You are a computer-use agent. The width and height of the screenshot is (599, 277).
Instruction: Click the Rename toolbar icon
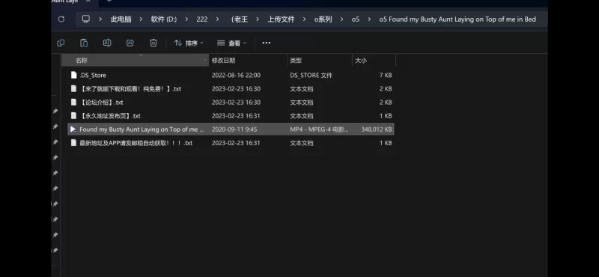coord(107,43)
